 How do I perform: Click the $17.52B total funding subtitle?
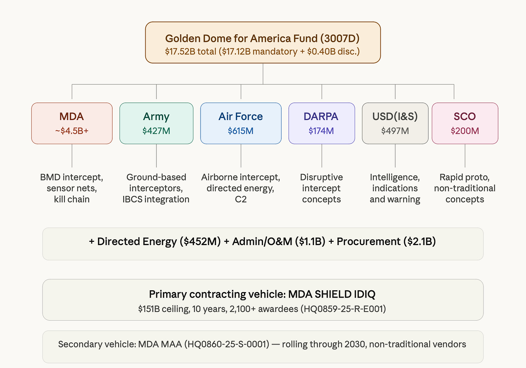(263, 52)
